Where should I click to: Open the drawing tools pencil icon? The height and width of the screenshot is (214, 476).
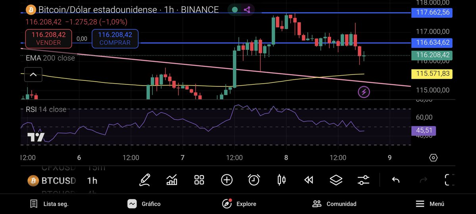(145, 180)
